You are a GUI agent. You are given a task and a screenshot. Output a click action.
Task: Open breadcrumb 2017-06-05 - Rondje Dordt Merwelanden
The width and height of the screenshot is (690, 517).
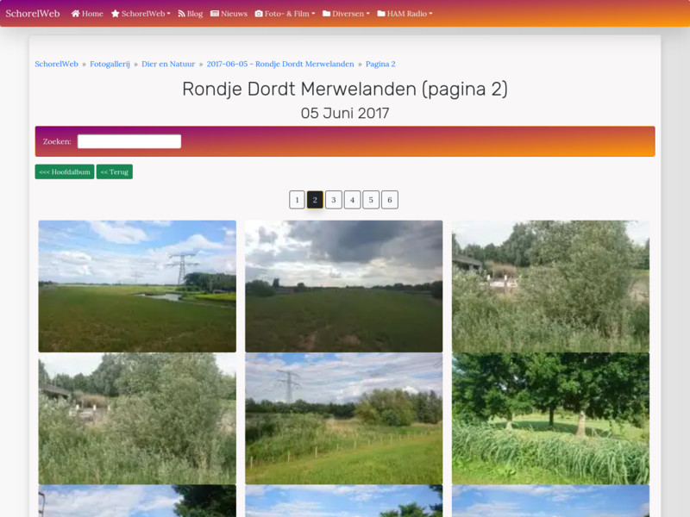tap(280, 64)
